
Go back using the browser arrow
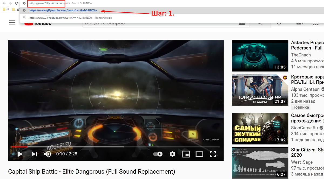coord(4,3)
